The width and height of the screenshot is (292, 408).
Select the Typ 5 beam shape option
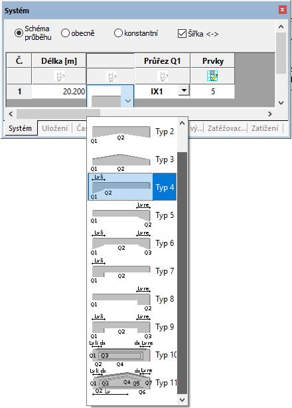[133, 215]
